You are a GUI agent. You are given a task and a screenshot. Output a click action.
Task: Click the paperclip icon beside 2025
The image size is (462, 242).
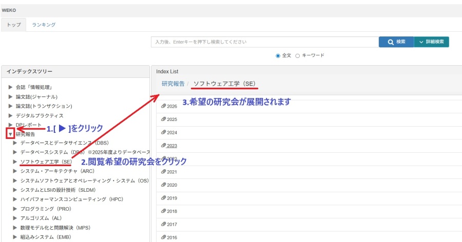click(x=164, y=119)
